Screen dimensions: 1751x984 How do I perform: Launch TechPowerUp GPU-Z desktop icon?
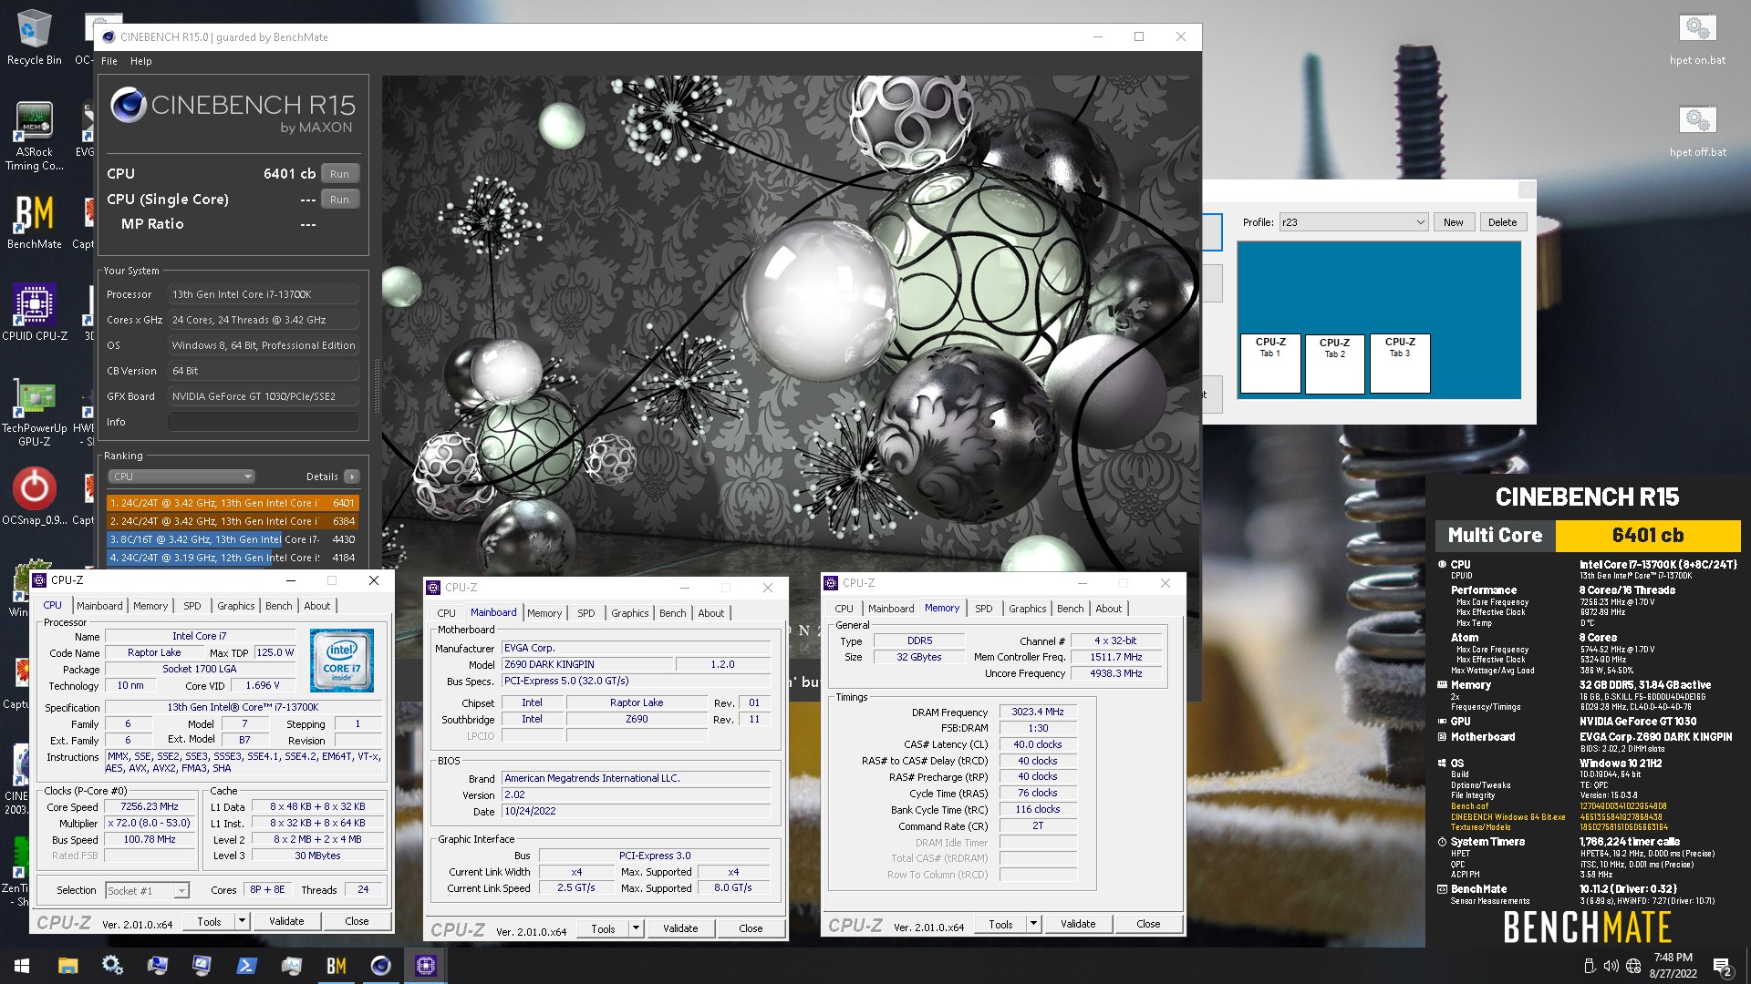pyautogui.click(x=34, y=413)
